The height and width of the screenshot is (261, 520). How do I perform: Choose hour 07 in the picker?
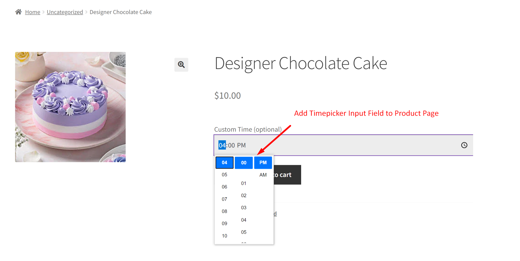click(224, 199)
